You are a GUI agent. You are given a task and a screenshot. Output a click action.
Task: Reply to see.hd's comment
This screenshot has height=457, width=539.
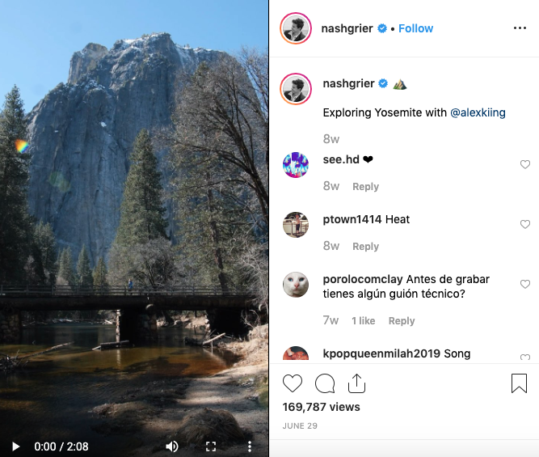(x=365, y=187)
